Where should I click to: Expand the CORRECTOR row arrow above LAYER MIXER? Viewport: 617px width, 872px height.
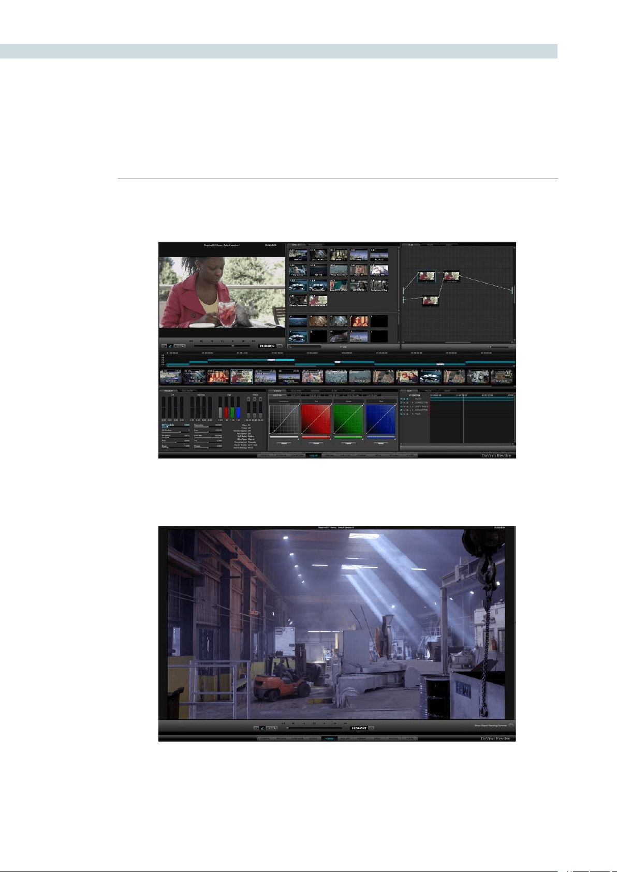click(x=413, y=403)
